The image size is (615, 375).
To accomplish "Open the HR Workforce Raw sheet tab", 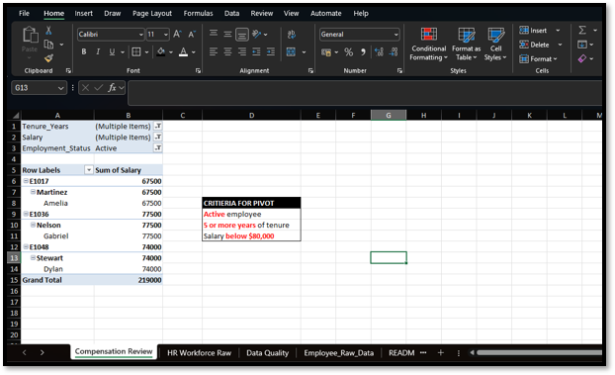I will click(200, 353).
